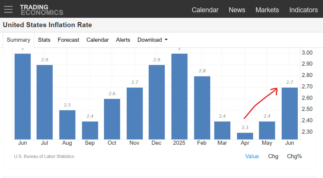Switch chart to Chg% mode
Screen dimensions: 323x178
tap(294, 156)
